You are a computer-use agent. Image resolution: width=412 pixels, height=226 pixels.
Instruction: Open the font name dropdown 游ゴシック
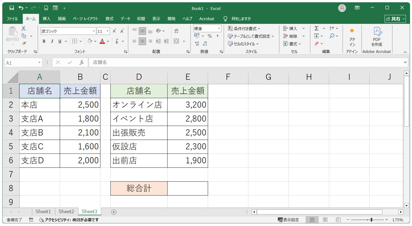click(x=94, y=31)
